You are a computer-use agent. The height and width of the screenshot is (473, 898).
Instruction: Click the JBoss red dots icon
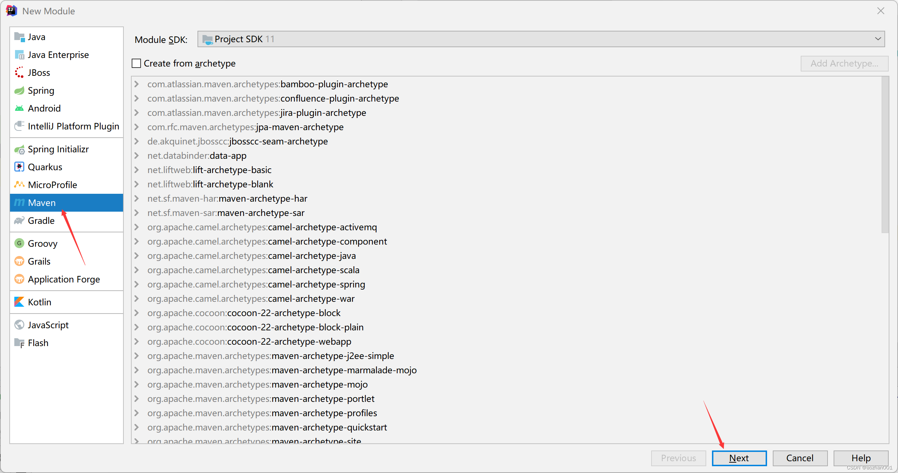tap(19, 73)
